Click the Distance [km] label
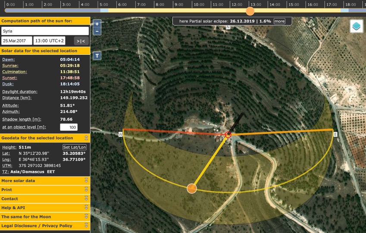This screenshot has width=366, height=233. click(17, 98)
